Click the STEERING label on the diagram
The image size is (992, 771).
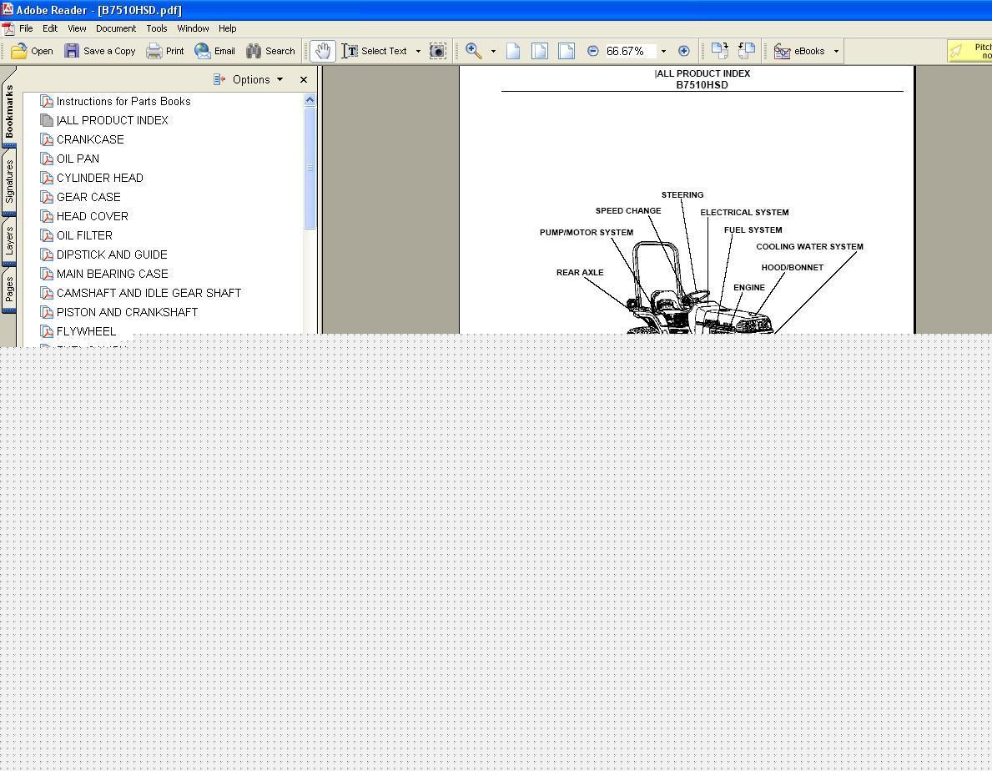click(682, 194)
